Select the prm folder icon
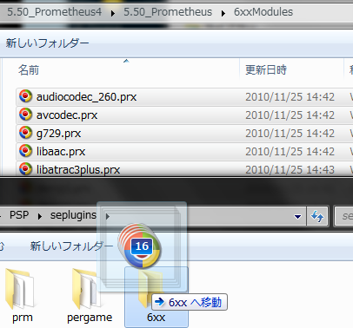The height and width of the screenshot is (328, 353). (20, 289)
